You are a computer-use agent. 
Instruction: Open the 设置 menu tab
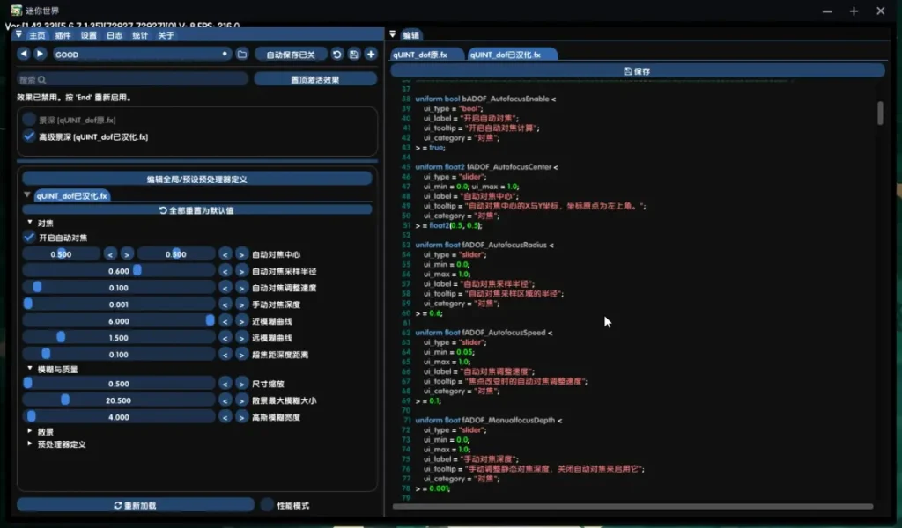pos(89,36)
